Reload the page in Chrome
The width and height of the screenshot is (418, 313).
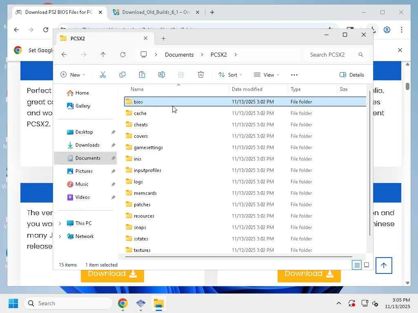(x=46, y=29)
